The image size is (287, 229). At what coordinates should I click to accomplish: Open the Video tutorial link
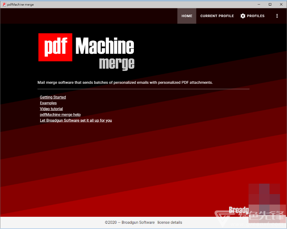pos(51,109)
